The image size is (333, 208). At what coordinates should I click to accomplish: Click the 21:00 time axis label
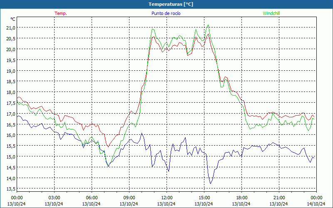click(279, 198)
